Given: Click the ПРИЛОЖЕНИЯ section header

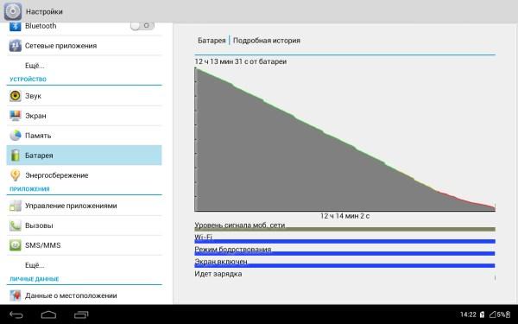Looking at the screenshot, I should coord(29,189).
